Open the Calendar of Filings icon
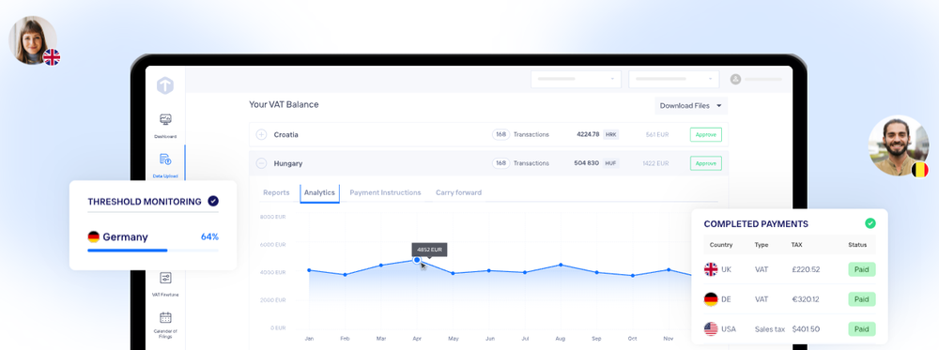The image size is (939, 350). coord(165,317)
